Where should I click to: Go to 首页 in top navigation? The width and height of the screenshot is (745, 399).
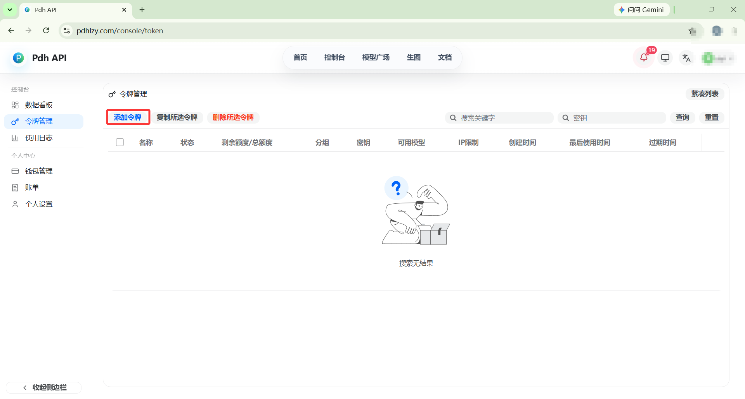tap(300, 57)
